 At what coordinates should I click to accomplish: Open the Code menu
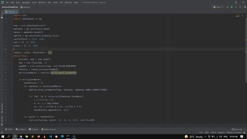34,2
